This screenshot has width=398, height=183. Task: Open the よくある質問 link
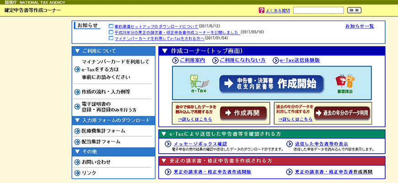click(277, 11)
